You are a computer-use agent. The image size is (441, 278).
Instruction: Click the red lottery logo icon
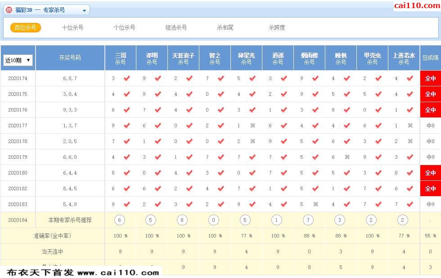click(x=9, y=10)
